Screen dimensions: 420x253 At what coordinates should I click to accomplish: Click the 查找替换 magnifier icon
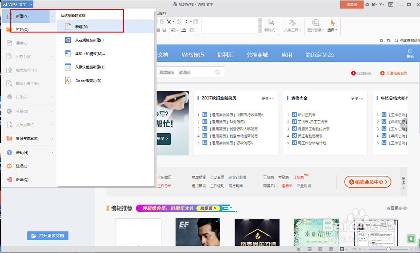click(x=316, y=23)
